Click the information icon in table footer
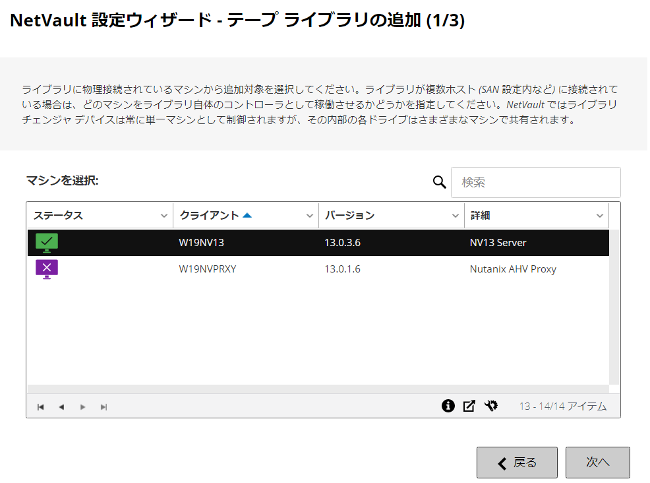 [x=448, y=406]
